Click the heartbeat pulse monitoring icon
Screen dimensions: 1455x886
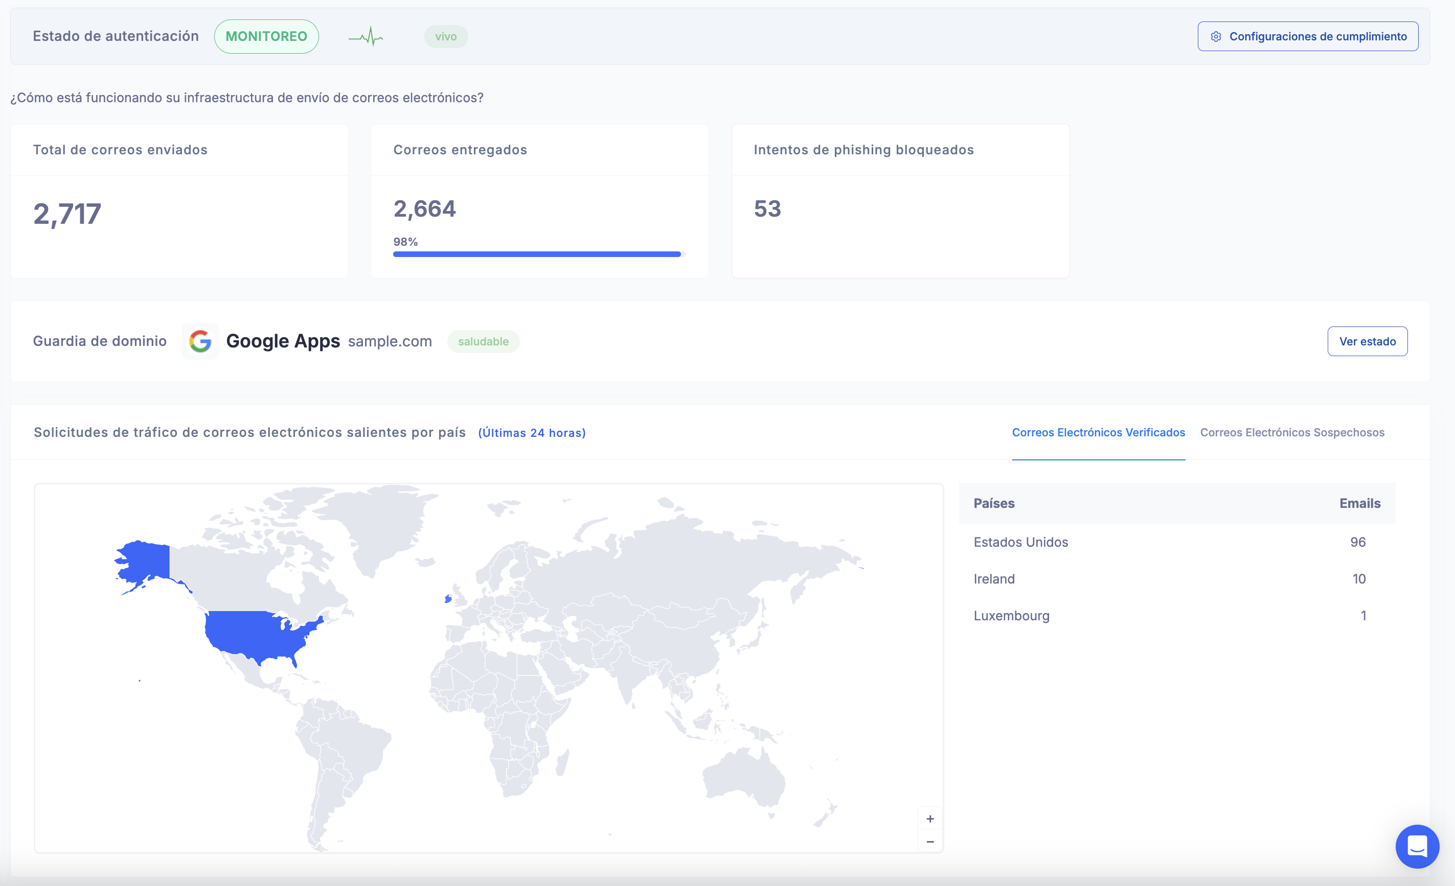click(366, 37)
